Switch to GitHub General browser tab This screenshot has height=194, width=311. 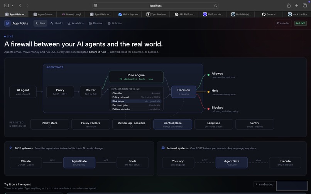(x=269, y=14)
